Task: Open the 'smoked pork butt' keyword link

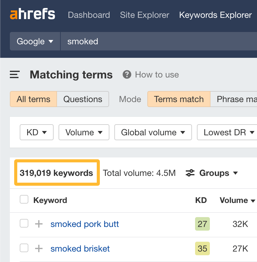Action: coord(84,224)
